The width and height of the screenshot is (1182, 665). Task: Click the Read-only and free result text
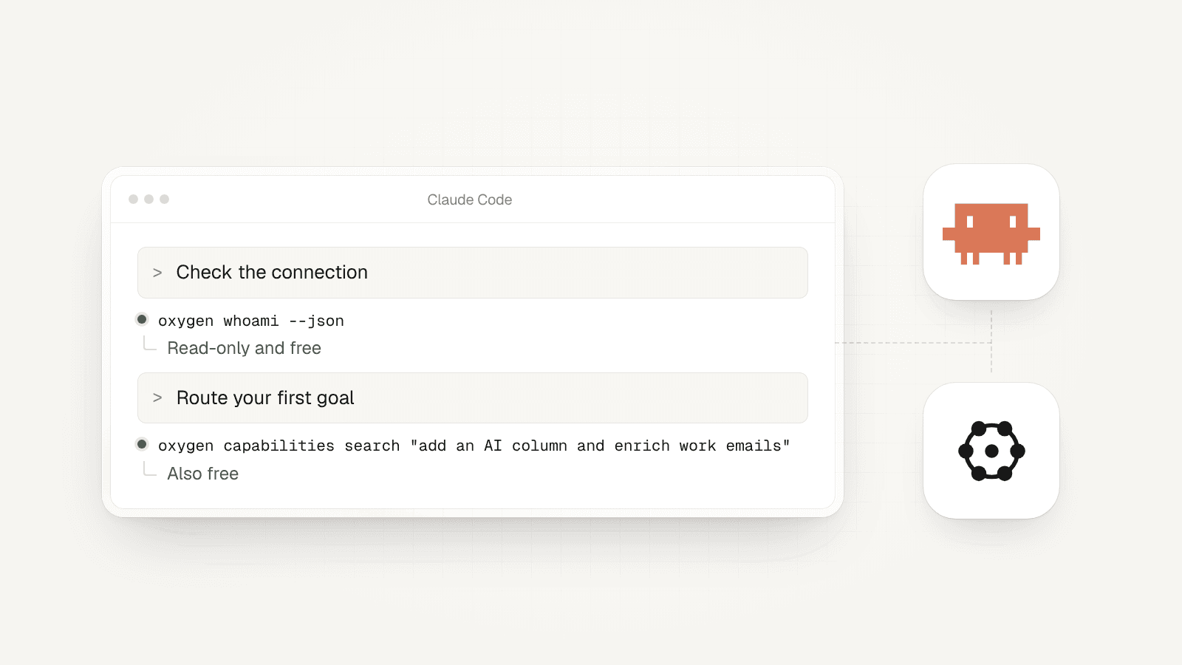coord(244,348)
